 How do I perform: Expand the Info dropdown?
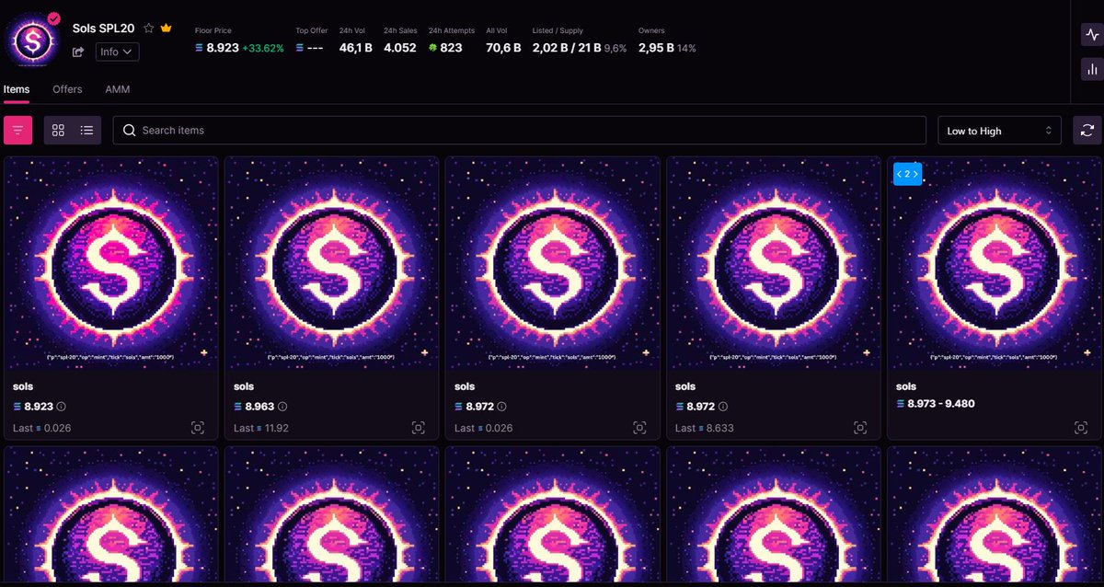point(118,52)
